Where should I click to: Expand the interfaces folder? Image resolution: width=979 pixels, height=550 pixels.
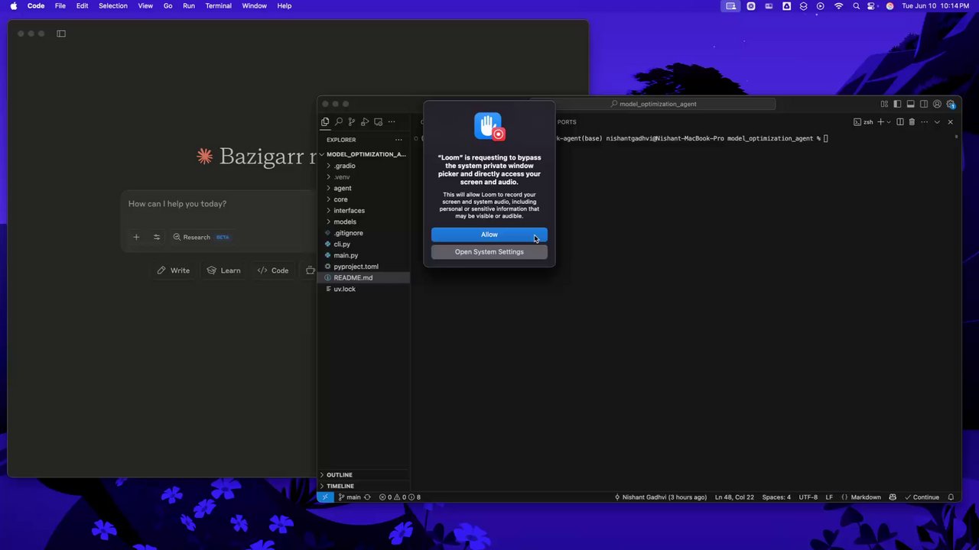(x=364, y=211)
